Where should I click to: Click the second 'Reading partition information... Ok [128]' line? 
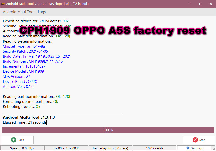(36, 97)
